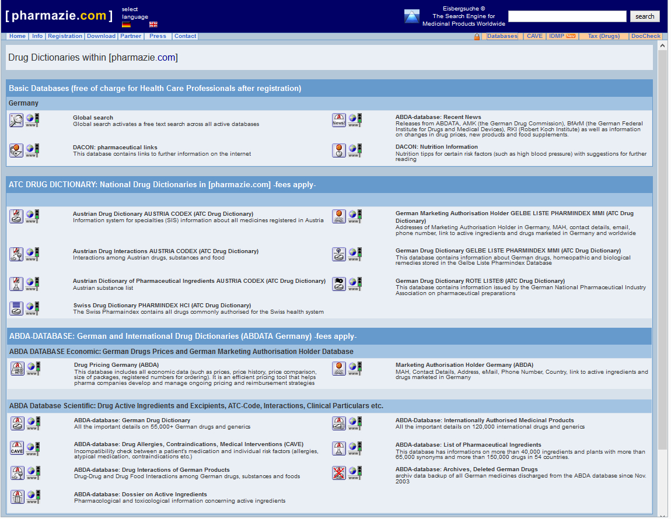Open the Contact menu item
The height and width of the screenshot is (519, 671).
pyautogui.click(x=186, y=36)
